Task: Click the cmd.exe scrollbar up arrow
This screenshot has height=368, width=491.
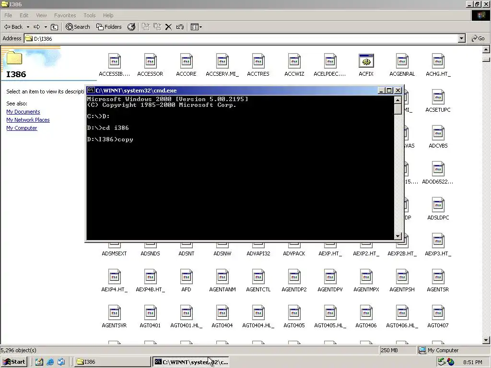Action: click(397, 100)
